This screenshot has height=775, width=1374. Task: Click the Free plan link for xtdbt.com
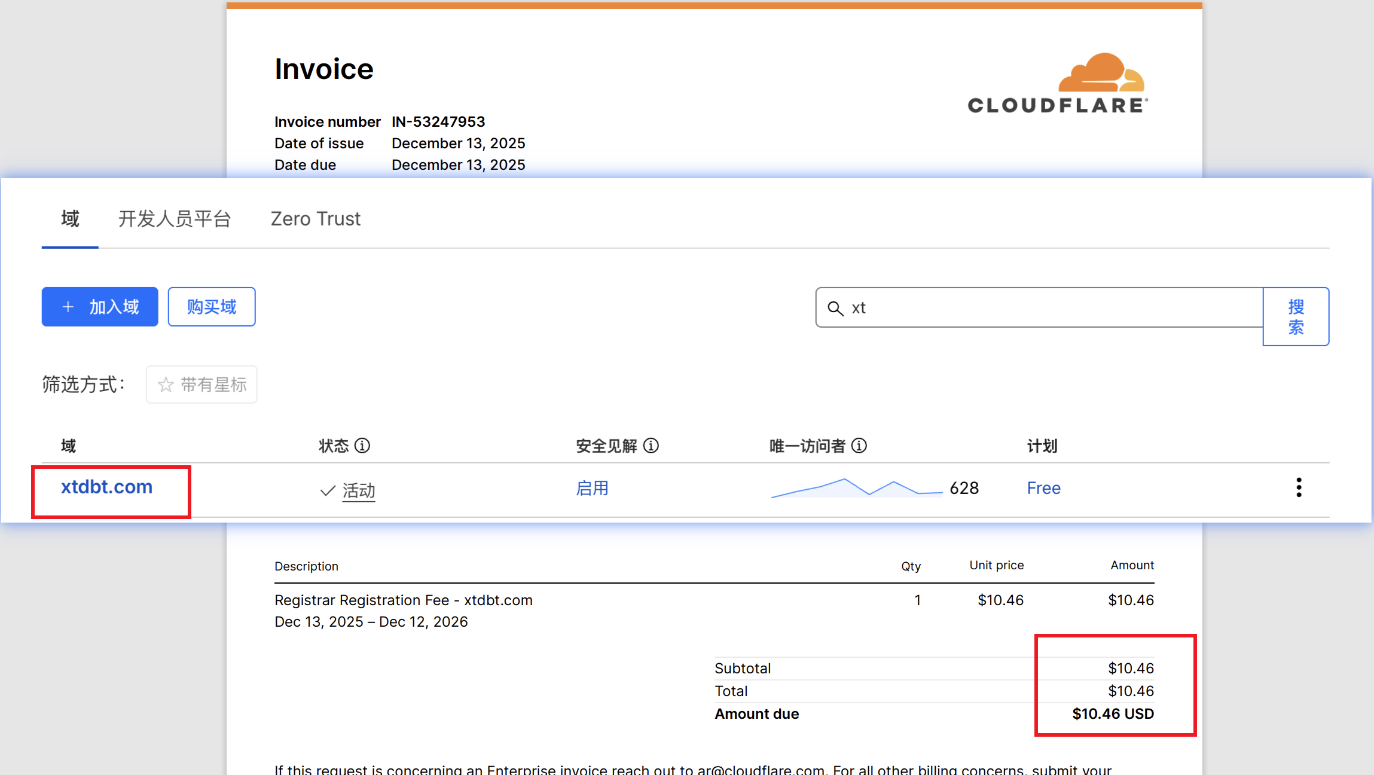pos(1043,488)
